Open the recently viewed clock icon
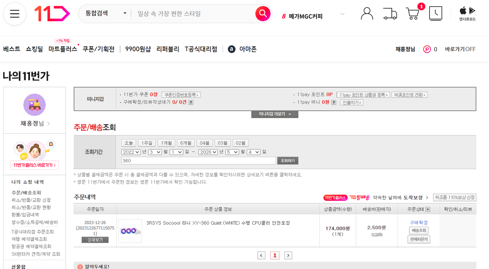Screen dimensions: 489x269 pyautogui.click(x=436, y=14)
